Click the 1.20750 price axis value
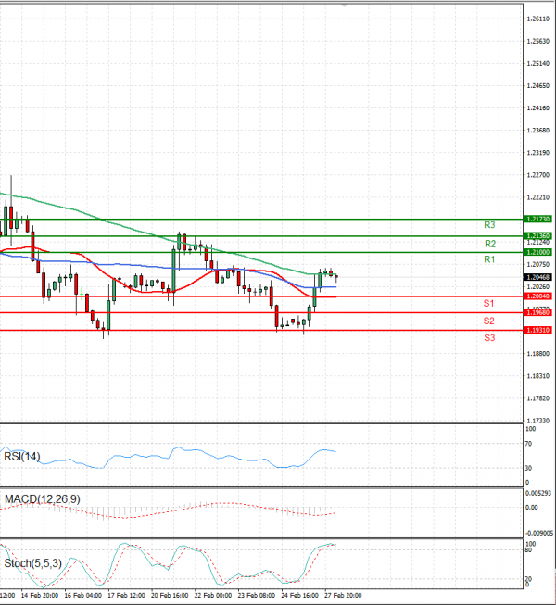This screenshot has width=556, height=605. (x=538, y=265)
